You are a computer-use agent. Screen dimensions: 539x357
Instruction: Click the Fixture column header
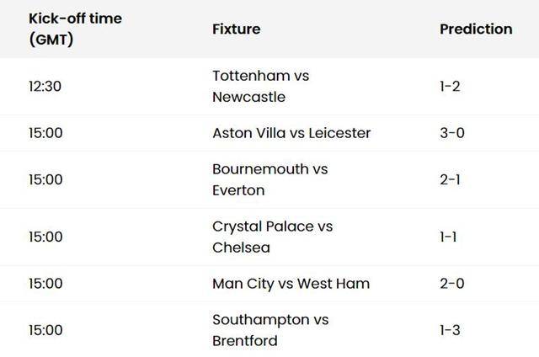click(236, 29)
